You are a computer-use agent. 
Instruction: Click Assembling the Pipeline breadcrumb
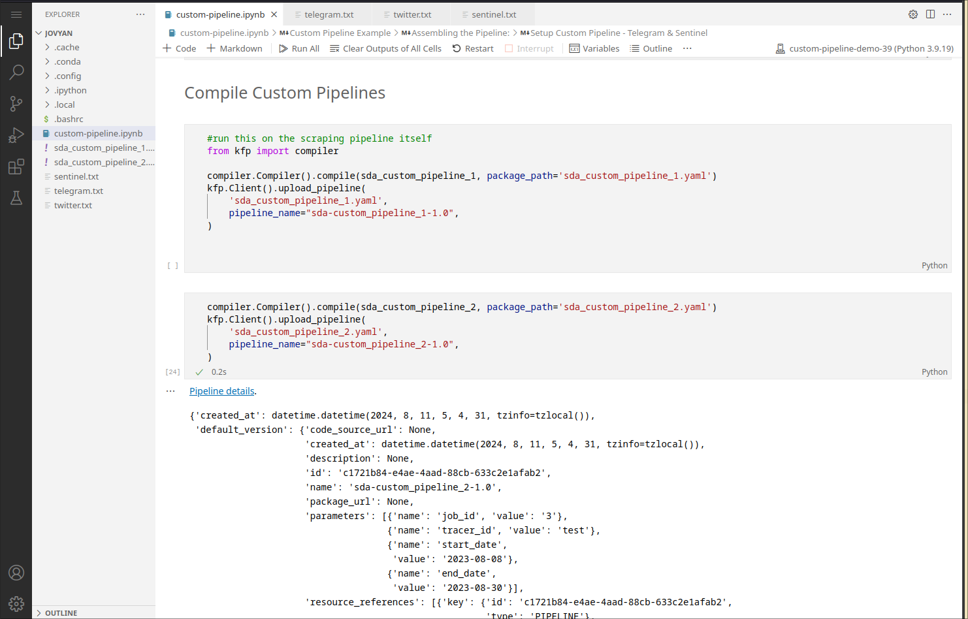(x=455, y=33)
